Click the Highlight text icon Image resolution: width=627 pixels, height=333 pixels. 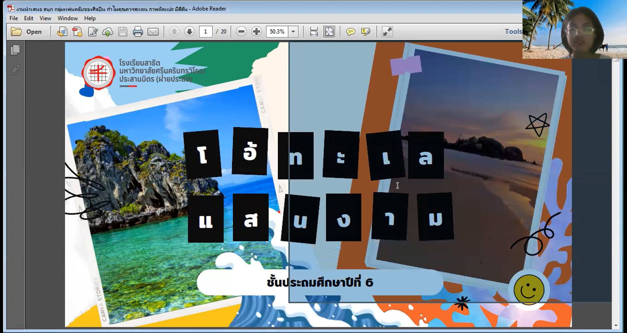366,32
